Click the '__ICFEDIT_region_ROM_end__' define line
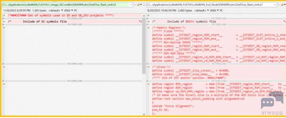The width and height of the screenshot is (286, 118). click(x=219, y=39)
